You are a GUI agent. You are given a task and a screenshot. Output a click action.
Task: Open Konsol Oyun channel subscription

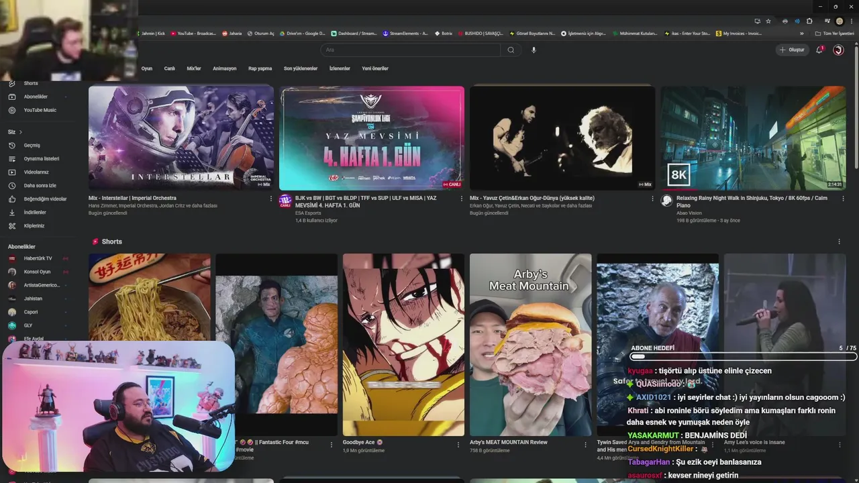(x=37, y=272)
